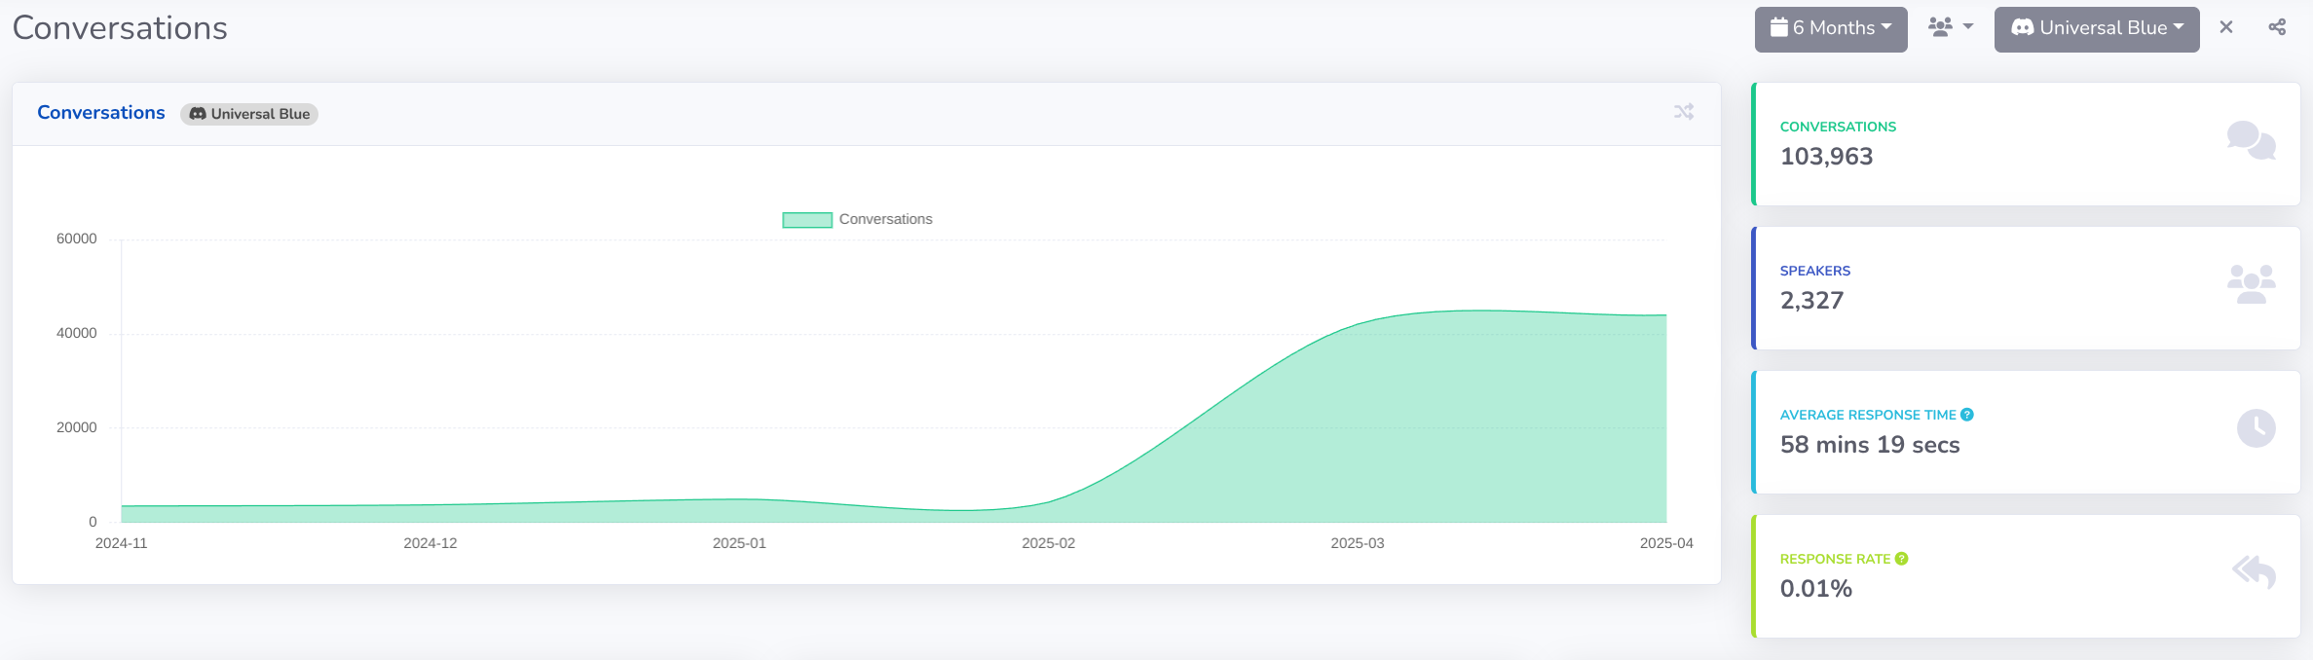Screen dimensions: 2313x660
Task: Click the 2025-03 label on the chart axis
Action: click(x=1357, y=543)
